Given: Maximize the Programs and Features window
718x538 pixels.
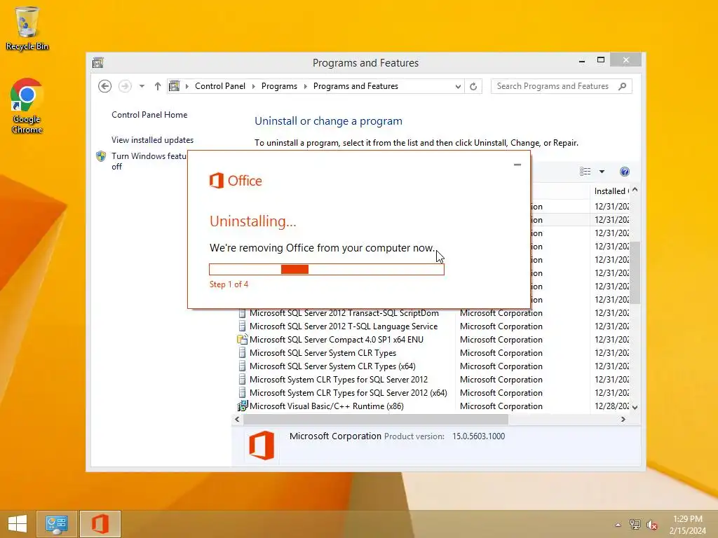Looking at the screenshot, I should tap(601, 60).
